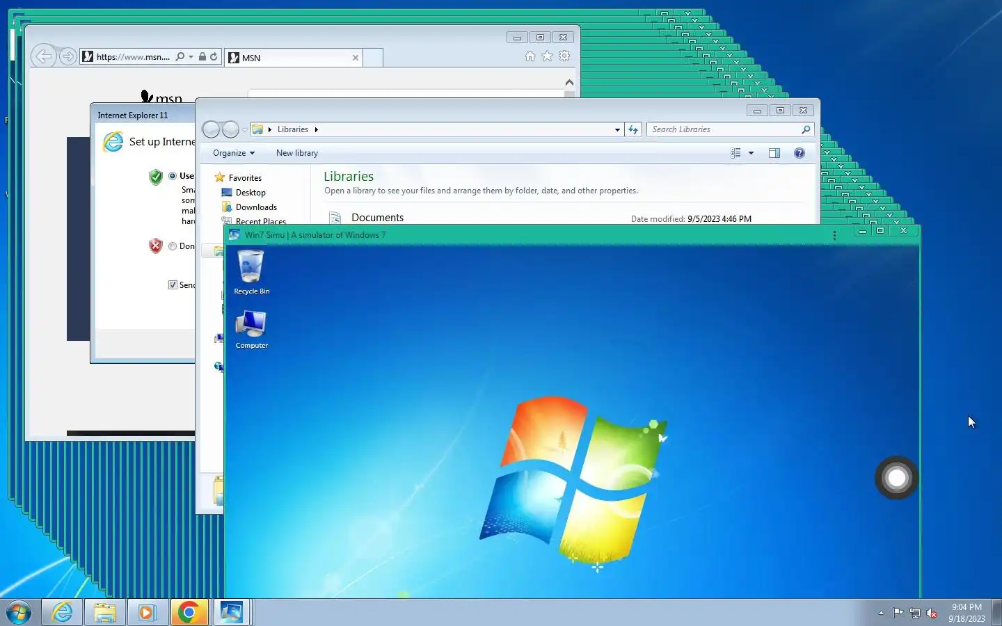Viewport: 1002px width, 626px height.
Task: Open a new tab in Internet Explorer
Action: [373, 58]
